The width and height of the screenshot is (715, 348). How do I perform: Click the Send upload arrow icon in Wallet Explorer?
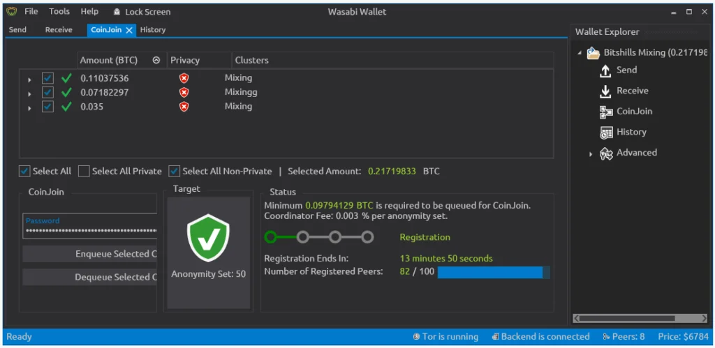[605, 70]
